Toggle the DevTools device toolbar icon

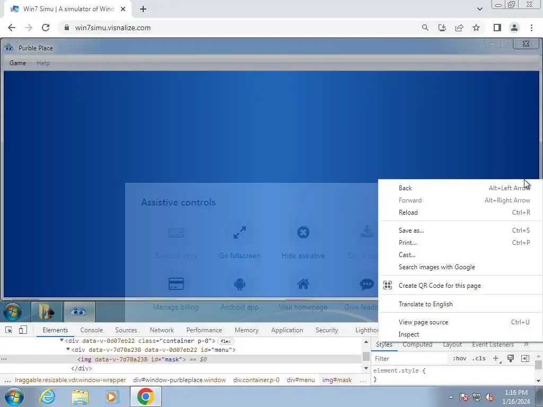coord(23,330)
